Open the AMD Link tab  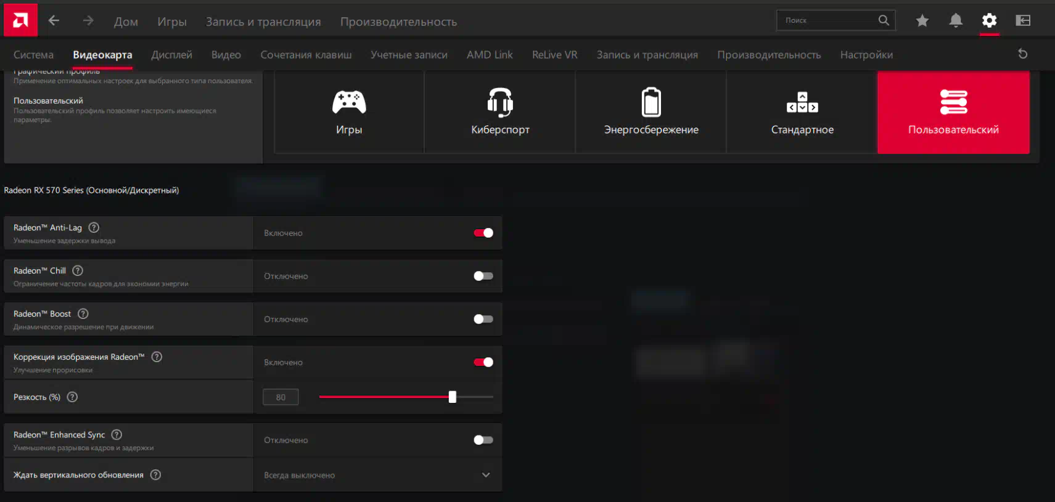(x=490, y=55)
